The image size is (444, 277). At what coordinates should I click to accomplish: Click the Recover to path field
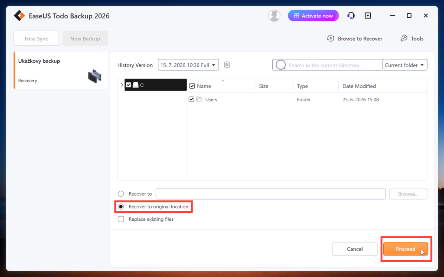[x=271, y=194]
